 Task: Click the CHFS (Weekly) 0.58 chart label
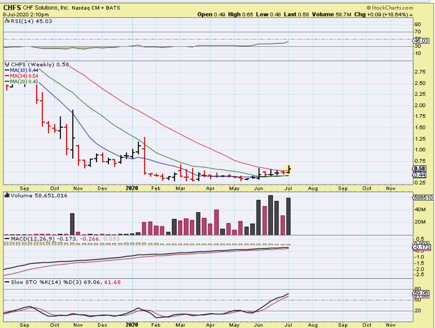pyautogui.click(x=40, y=64)
